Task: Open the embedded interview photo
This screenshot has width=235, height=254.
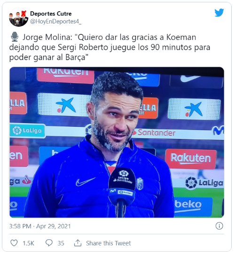Action: point(117,142)
